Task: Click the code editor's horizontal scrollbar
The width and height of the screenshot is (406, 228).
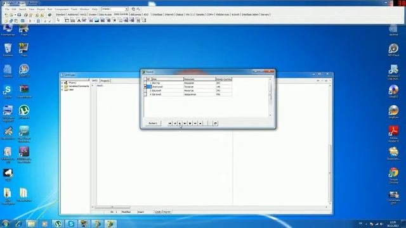Action: pyautogui.click(x=209, y=207)
